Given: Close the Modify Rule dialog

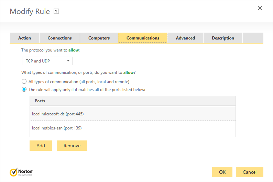Looking at the screenshot, I should [260, 8].
